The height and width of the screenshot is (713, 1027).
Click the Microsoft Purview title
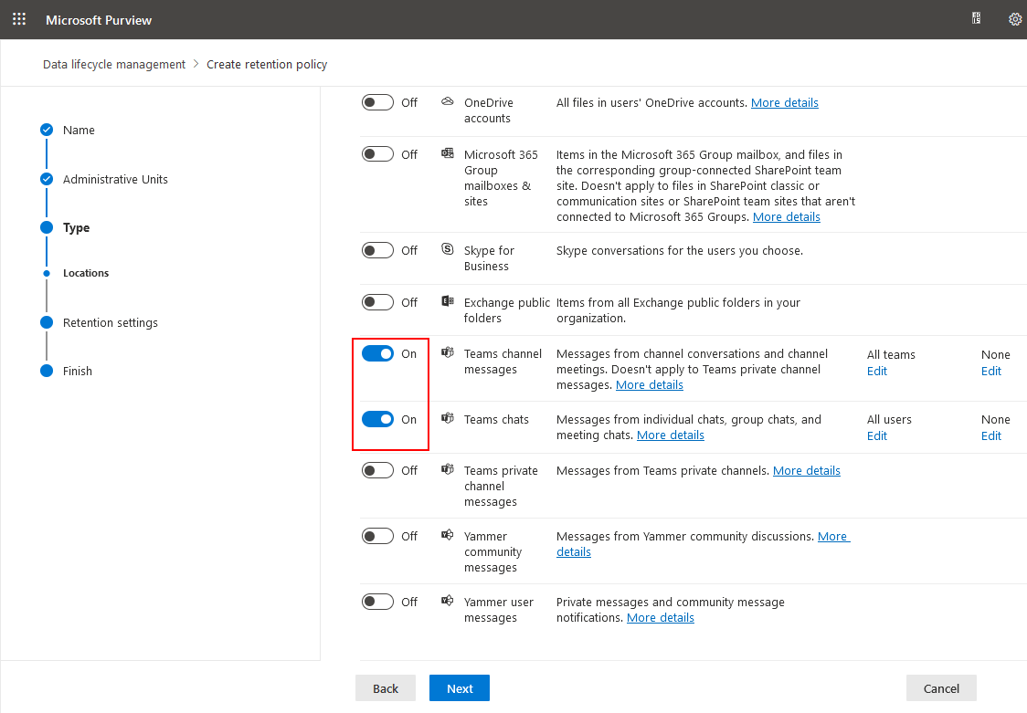pos(99,20)
